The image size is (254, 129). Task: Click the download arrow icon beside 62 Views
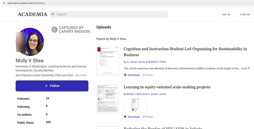coord(125,75)
